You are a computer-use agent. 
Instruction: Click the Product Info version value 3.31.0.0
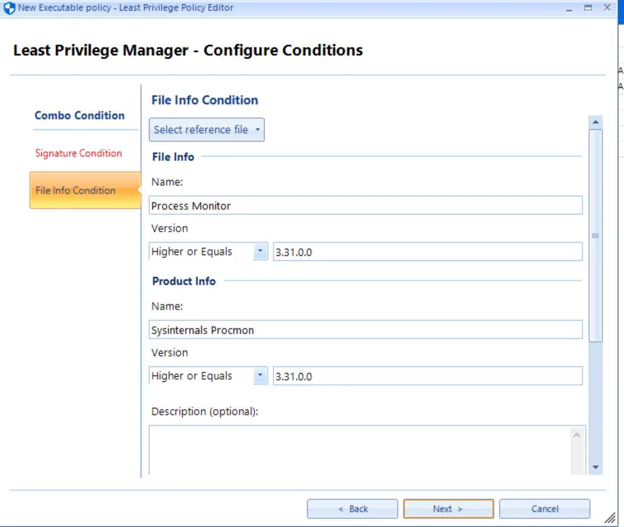(x=428, y=376)
